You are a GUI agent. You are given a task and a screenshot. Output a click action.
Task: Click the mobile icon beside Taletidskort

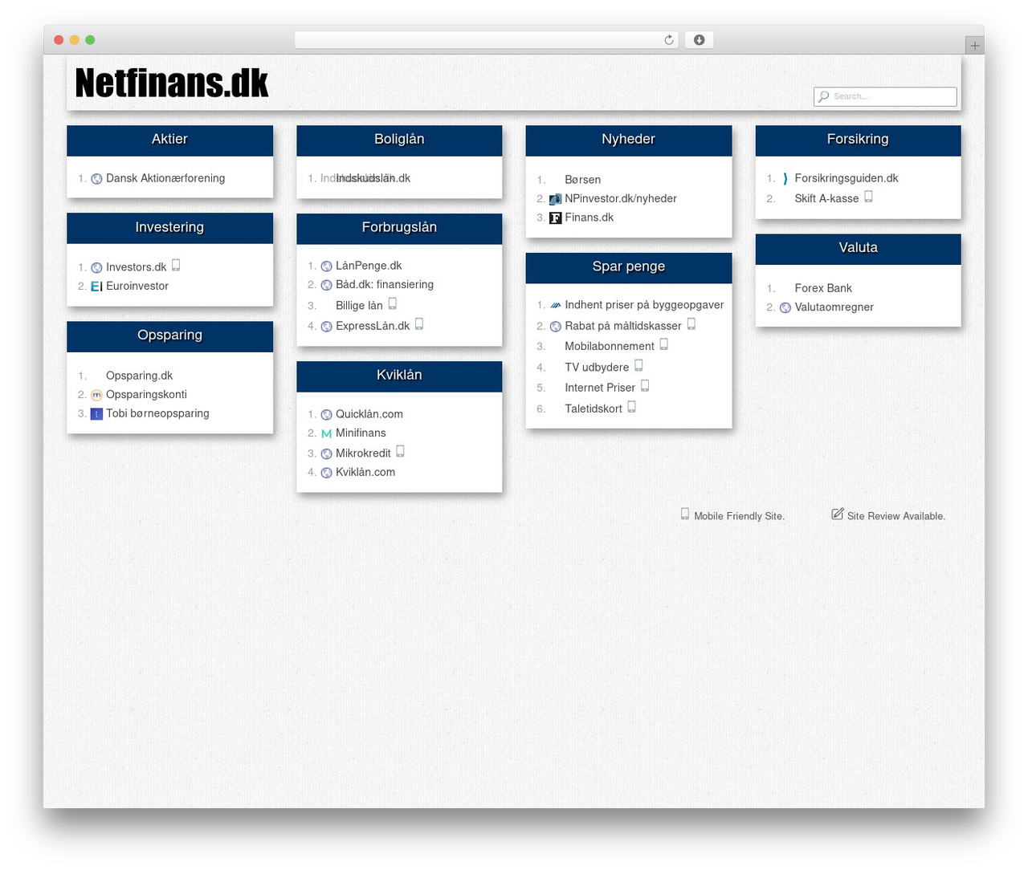(x=632, y=407)
